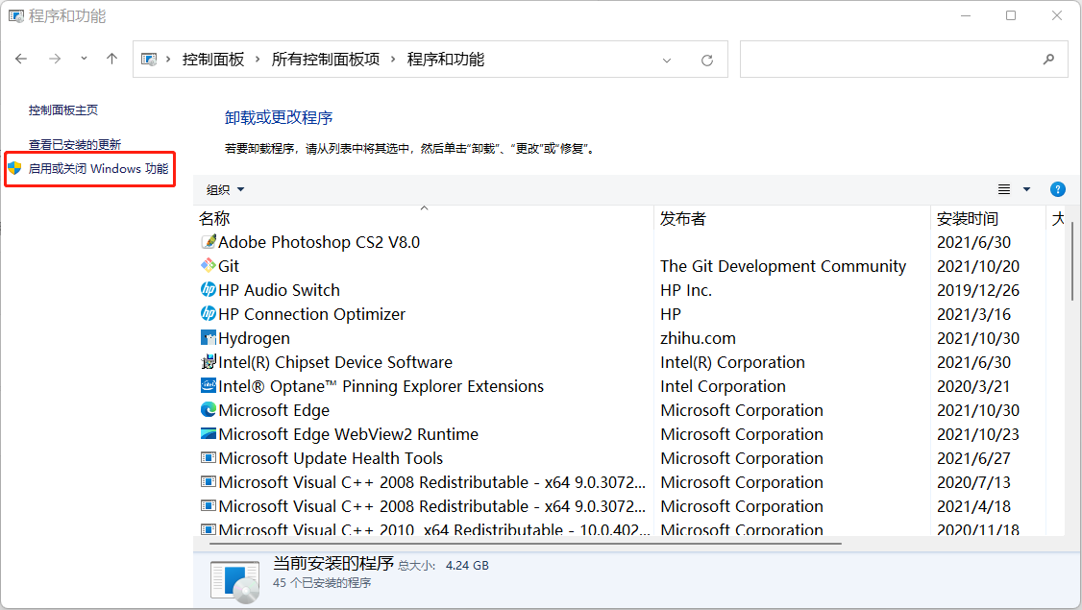Go back with the left arrow button
The width and height of the screenshot is (1082, 610).
pyautogui.click(x=21, y=60)
